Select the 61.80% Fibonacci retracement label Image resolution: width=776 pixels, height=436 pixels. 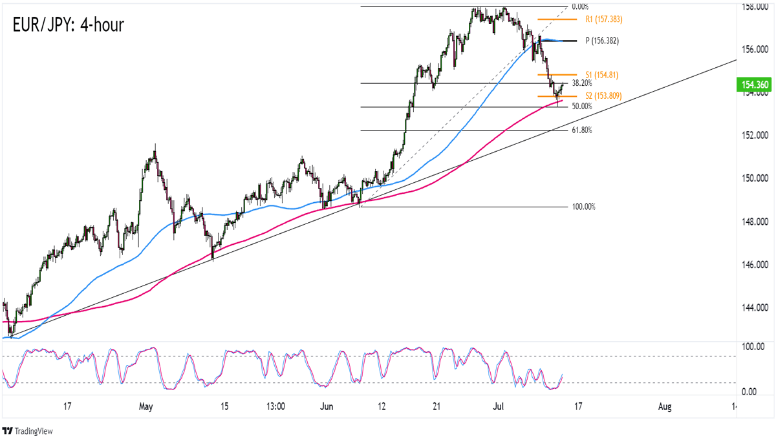(x=582, y=130)
